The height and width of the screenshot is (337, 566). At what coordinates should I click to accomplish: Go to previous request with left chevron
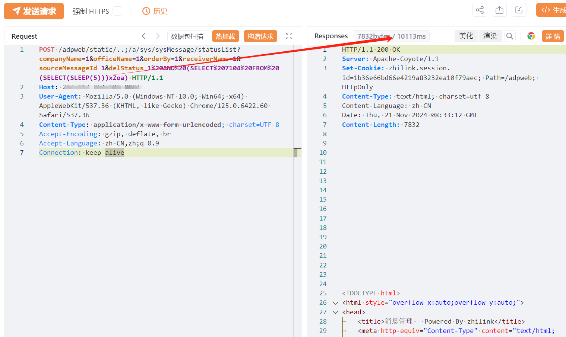tap(144, 36)
